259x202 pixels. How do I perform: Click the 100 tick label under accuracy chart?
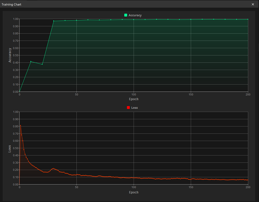click(x=134, y=95)
